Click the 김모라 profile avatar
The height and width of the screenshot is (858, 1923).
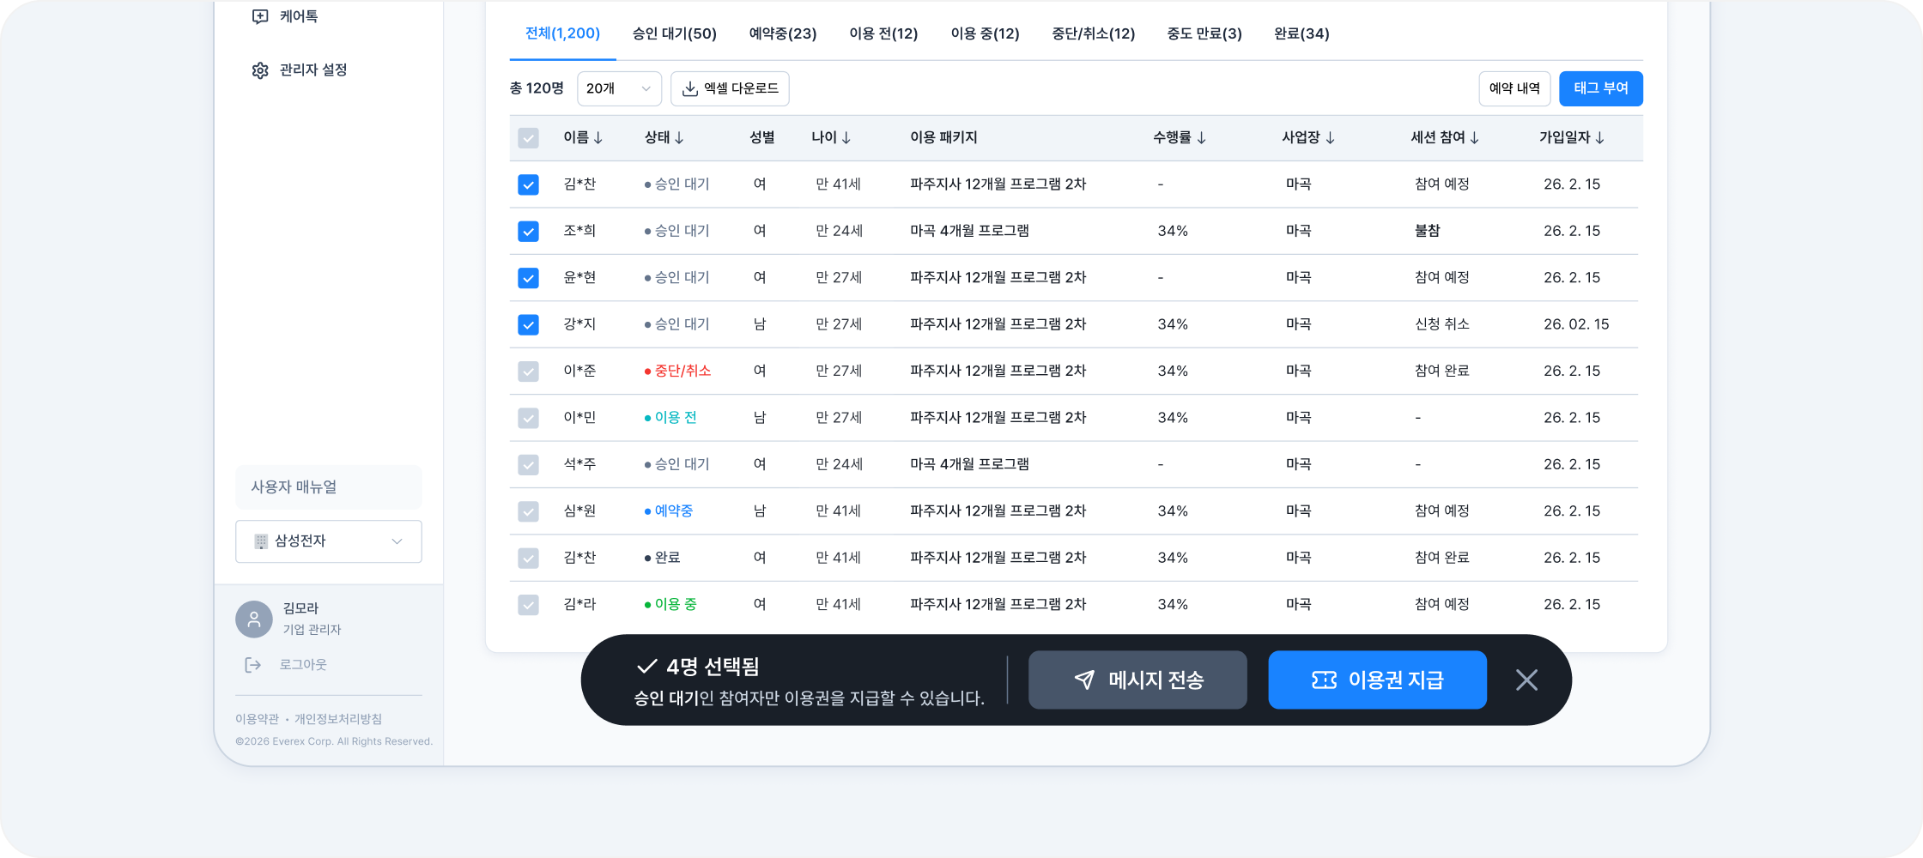point(254,619)
